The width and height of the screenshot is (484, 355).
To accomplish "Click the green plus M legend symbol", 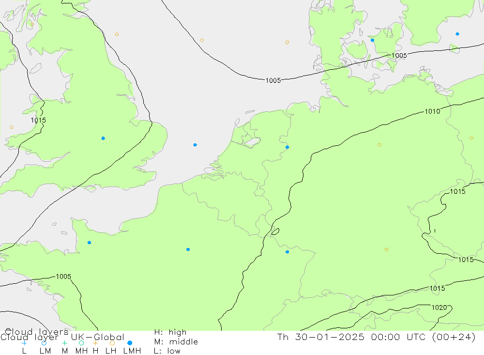I will pyautogui.click(x=64, y=343).
